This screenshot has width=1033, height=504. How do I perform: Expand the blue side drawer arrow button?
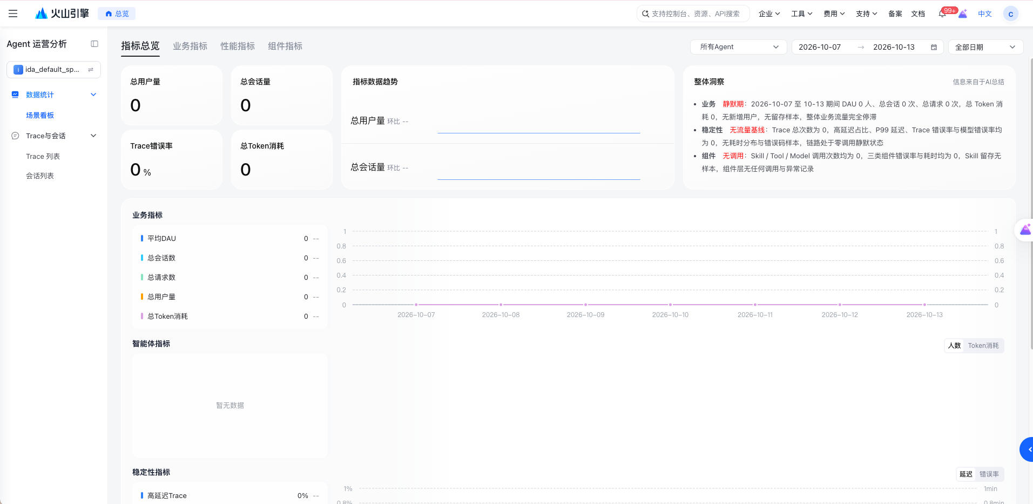pos(1027,449)
